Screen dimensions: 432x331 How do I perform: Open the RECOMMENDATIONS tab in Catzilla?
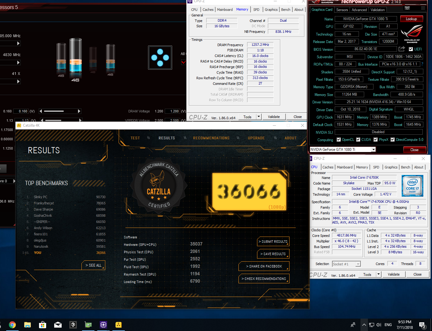[x=211, y=138]
